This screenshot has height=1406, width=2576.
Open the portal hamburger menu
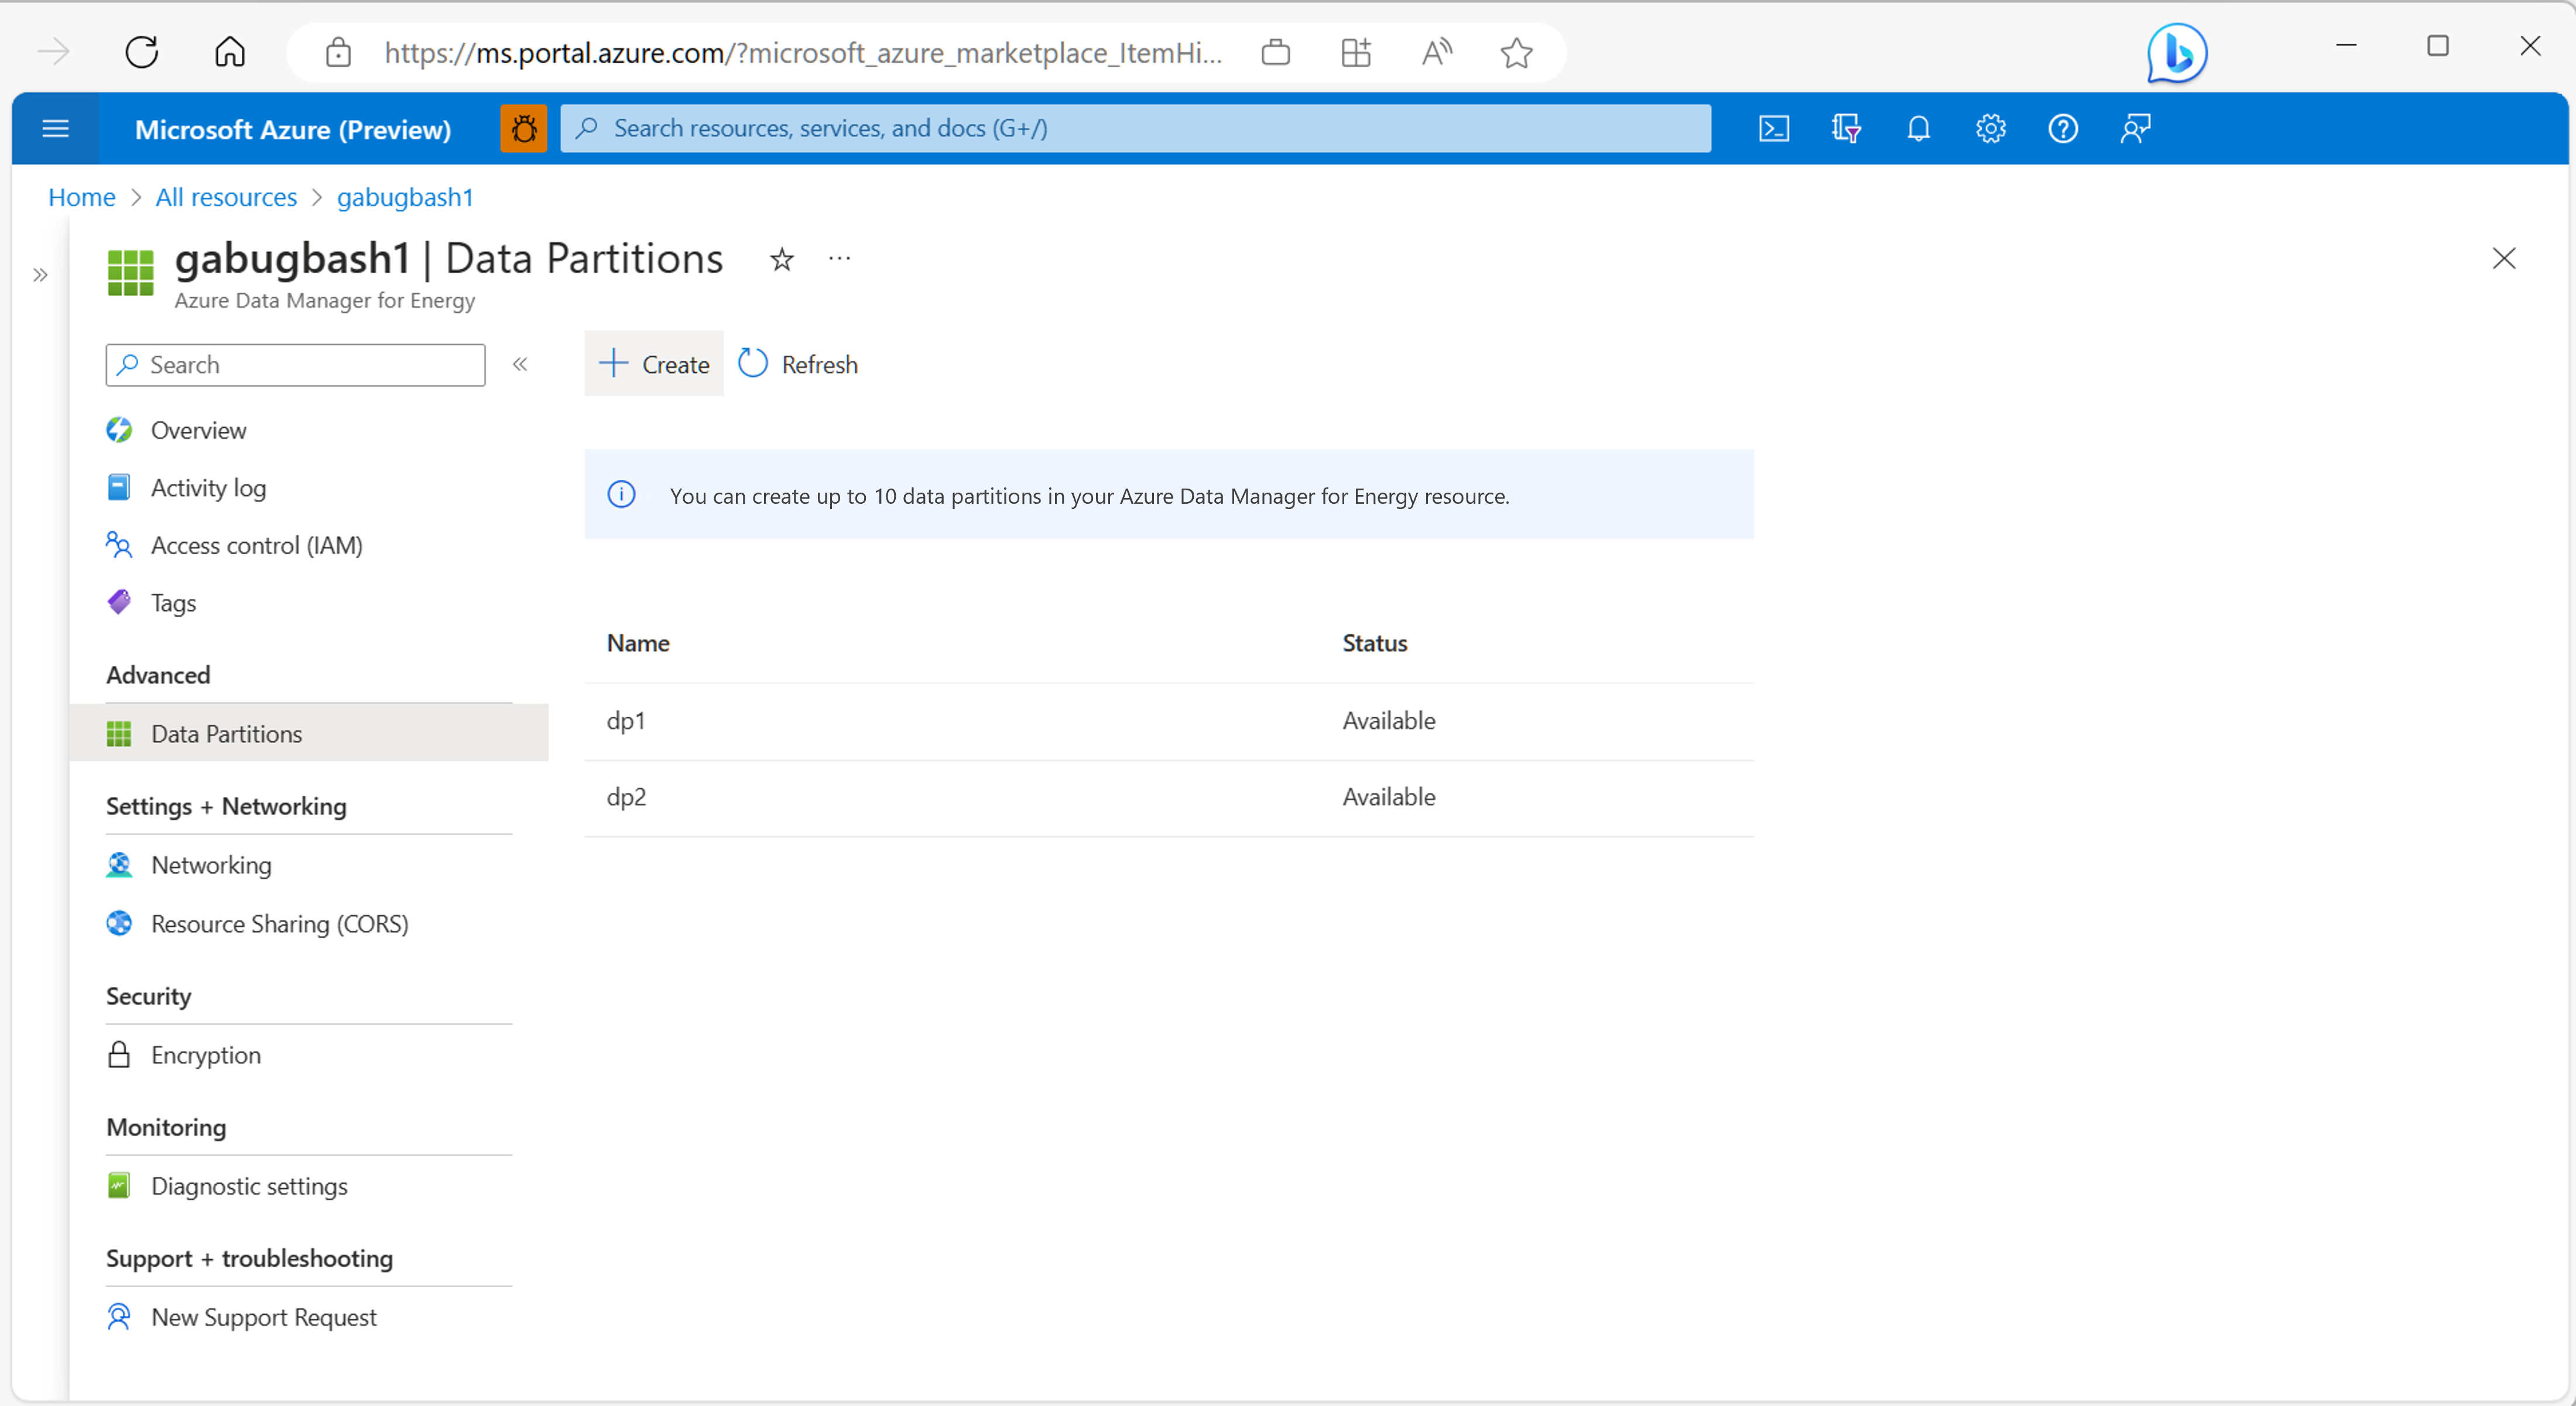pos(55,128)
